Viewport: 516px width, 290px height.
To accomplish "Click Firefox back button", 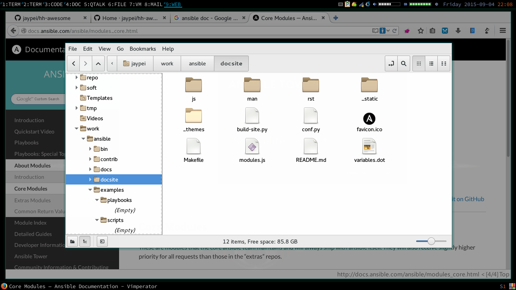I will click(13, 31).
